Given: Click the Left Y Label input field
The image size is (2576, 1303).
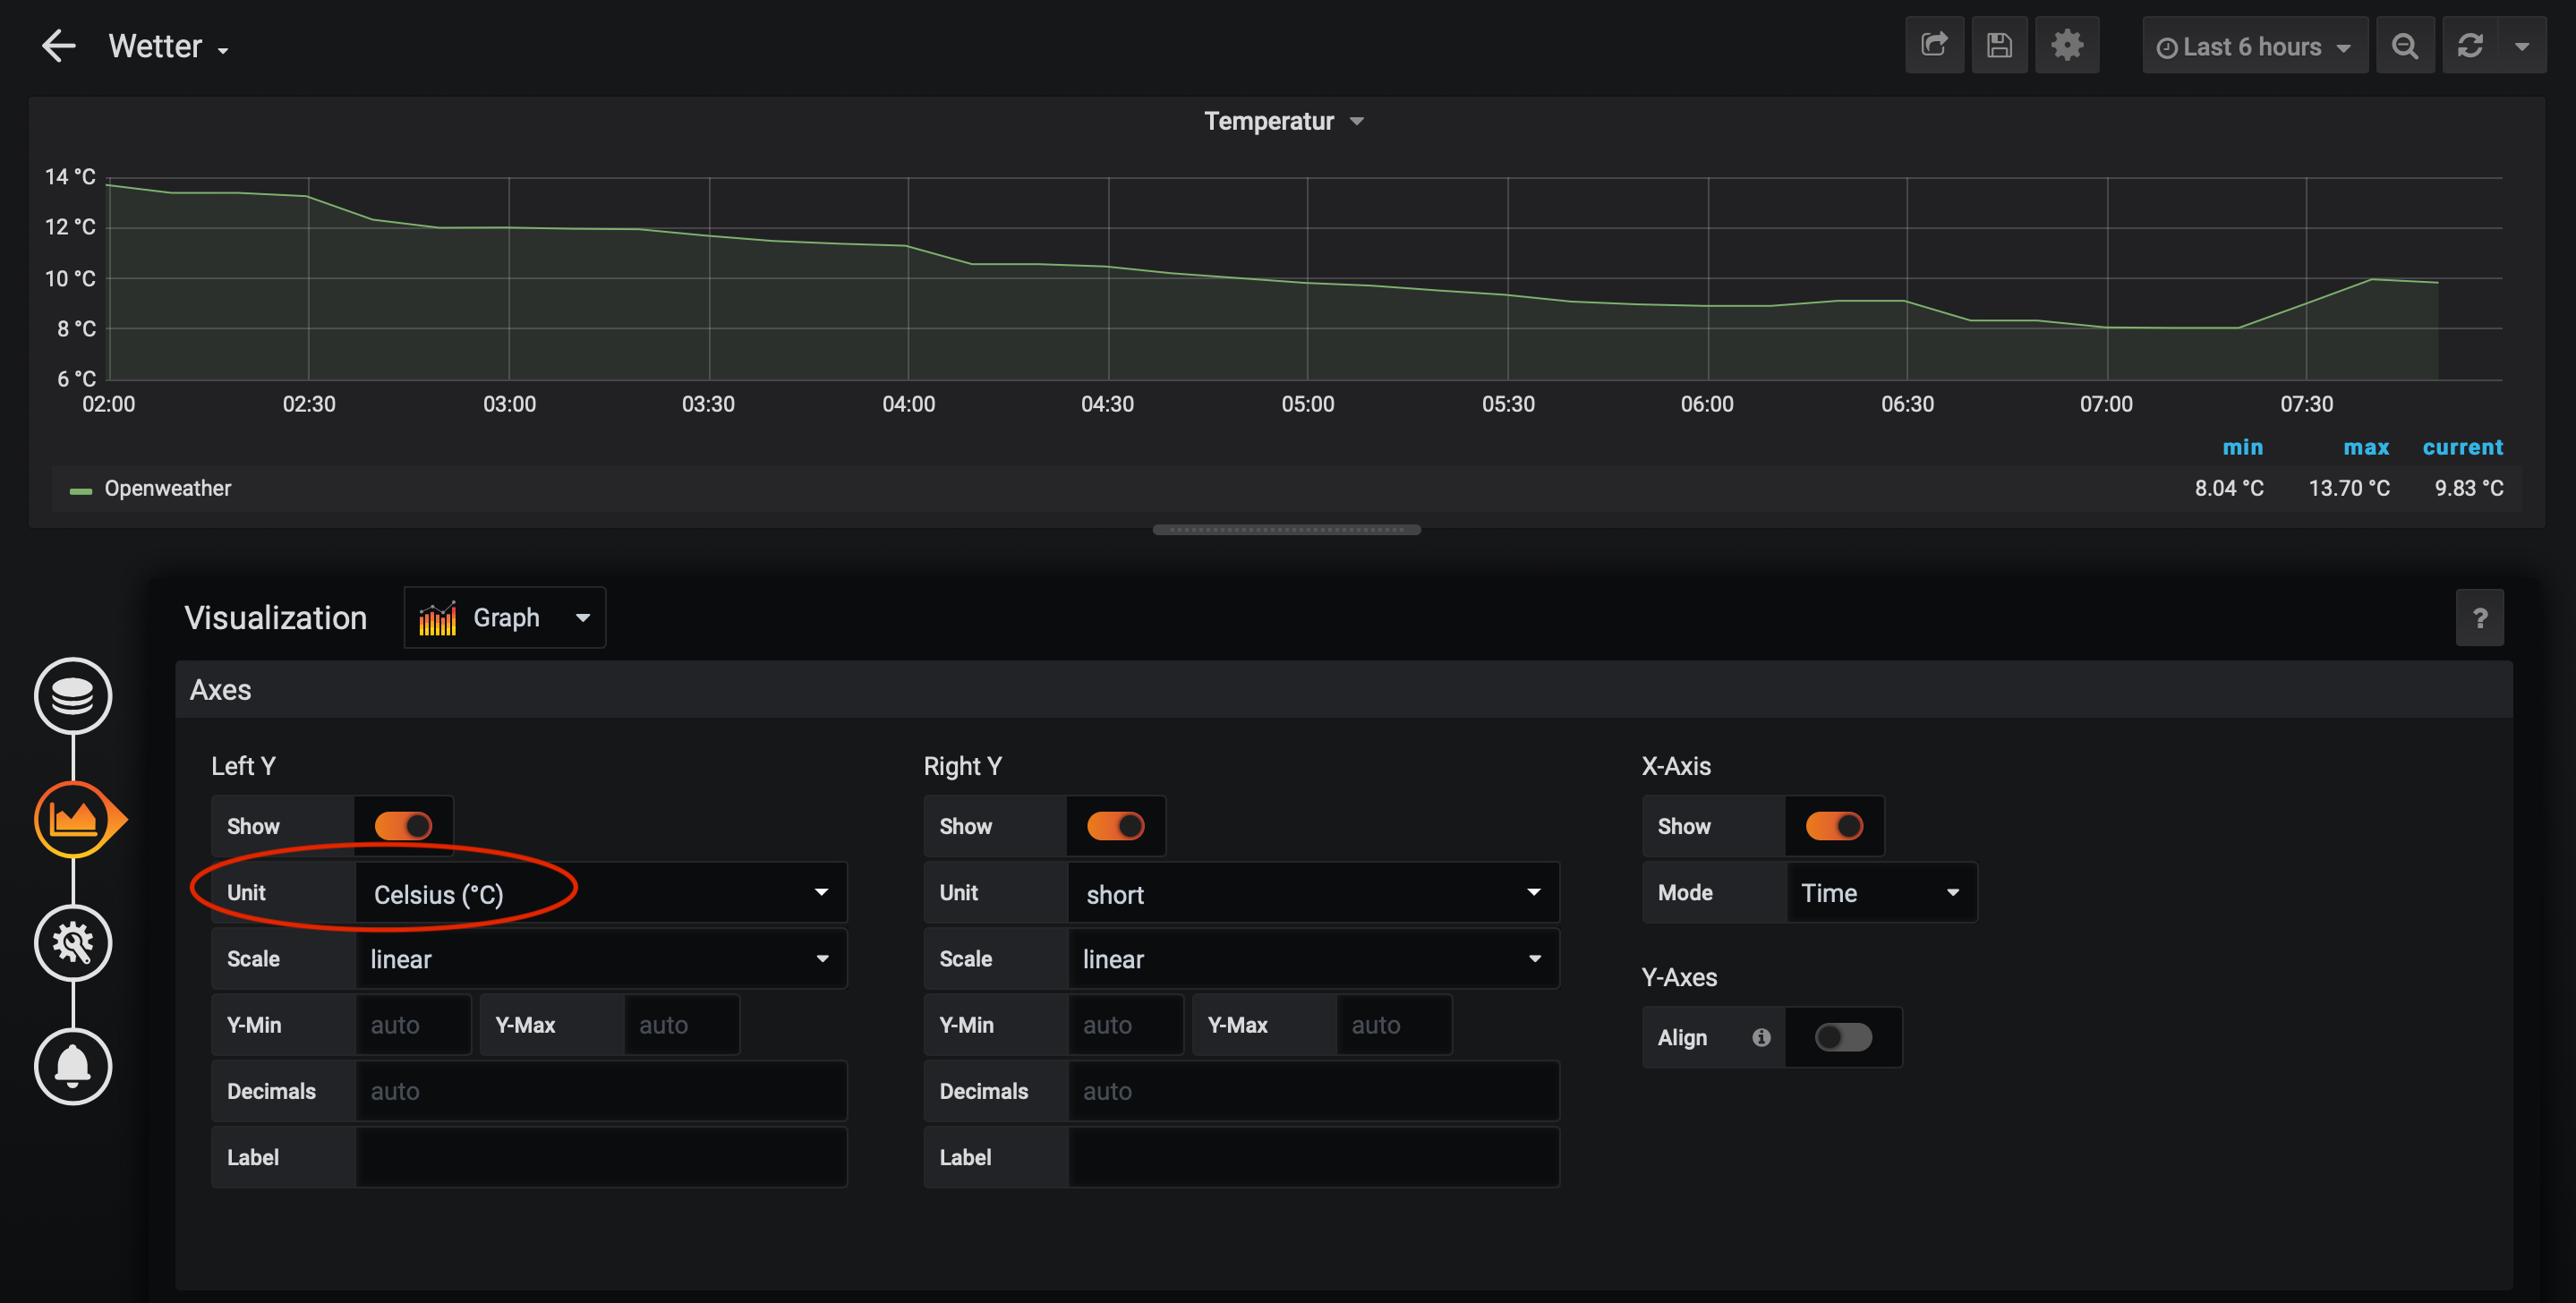Looking at the screenshot, I should point(600,1157).
